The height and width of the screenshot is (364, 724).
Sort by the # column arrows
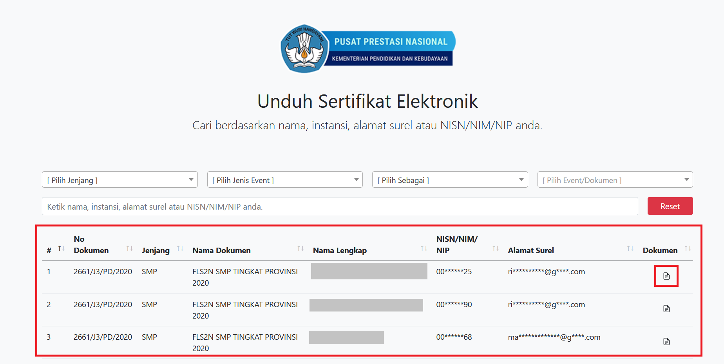pos(62,248)
